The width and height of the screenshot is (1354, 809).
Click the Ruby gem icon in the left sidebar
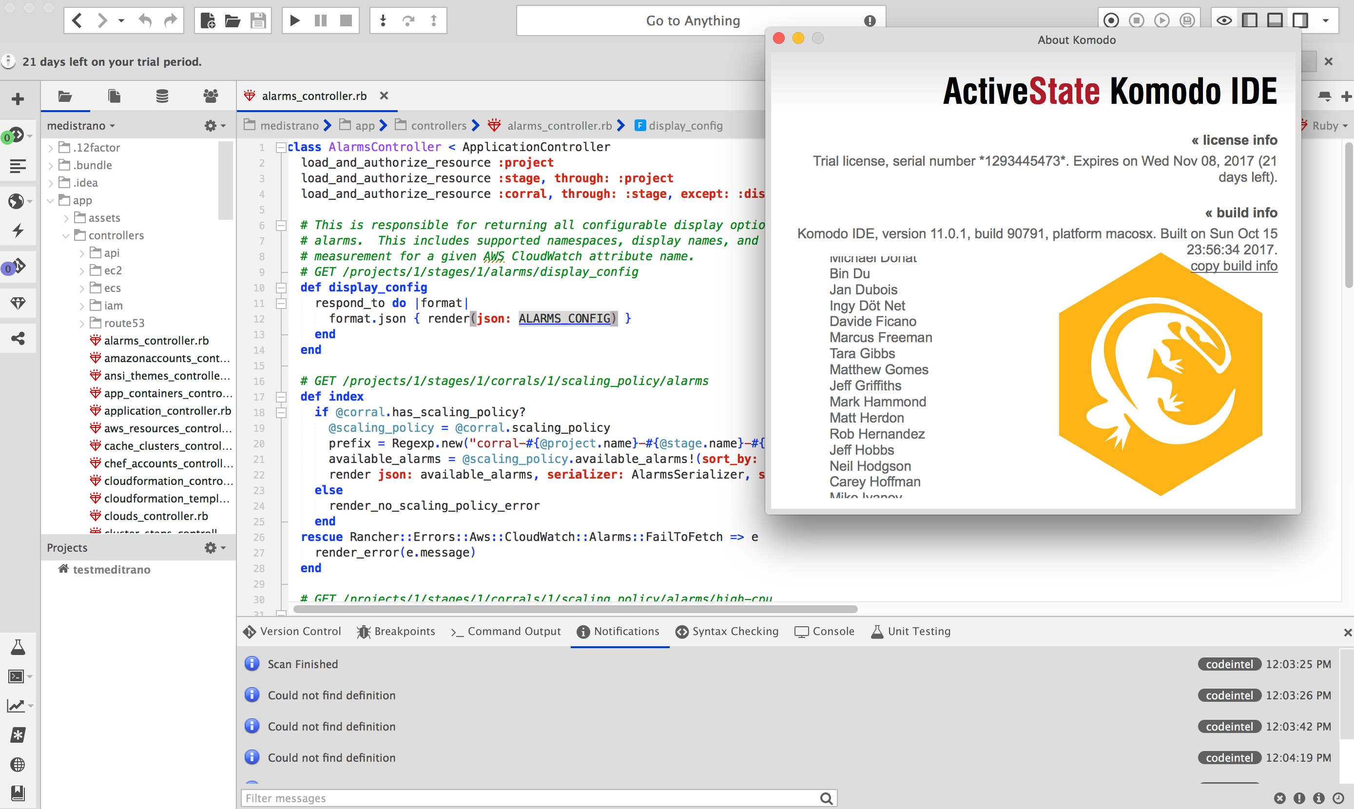18,303
